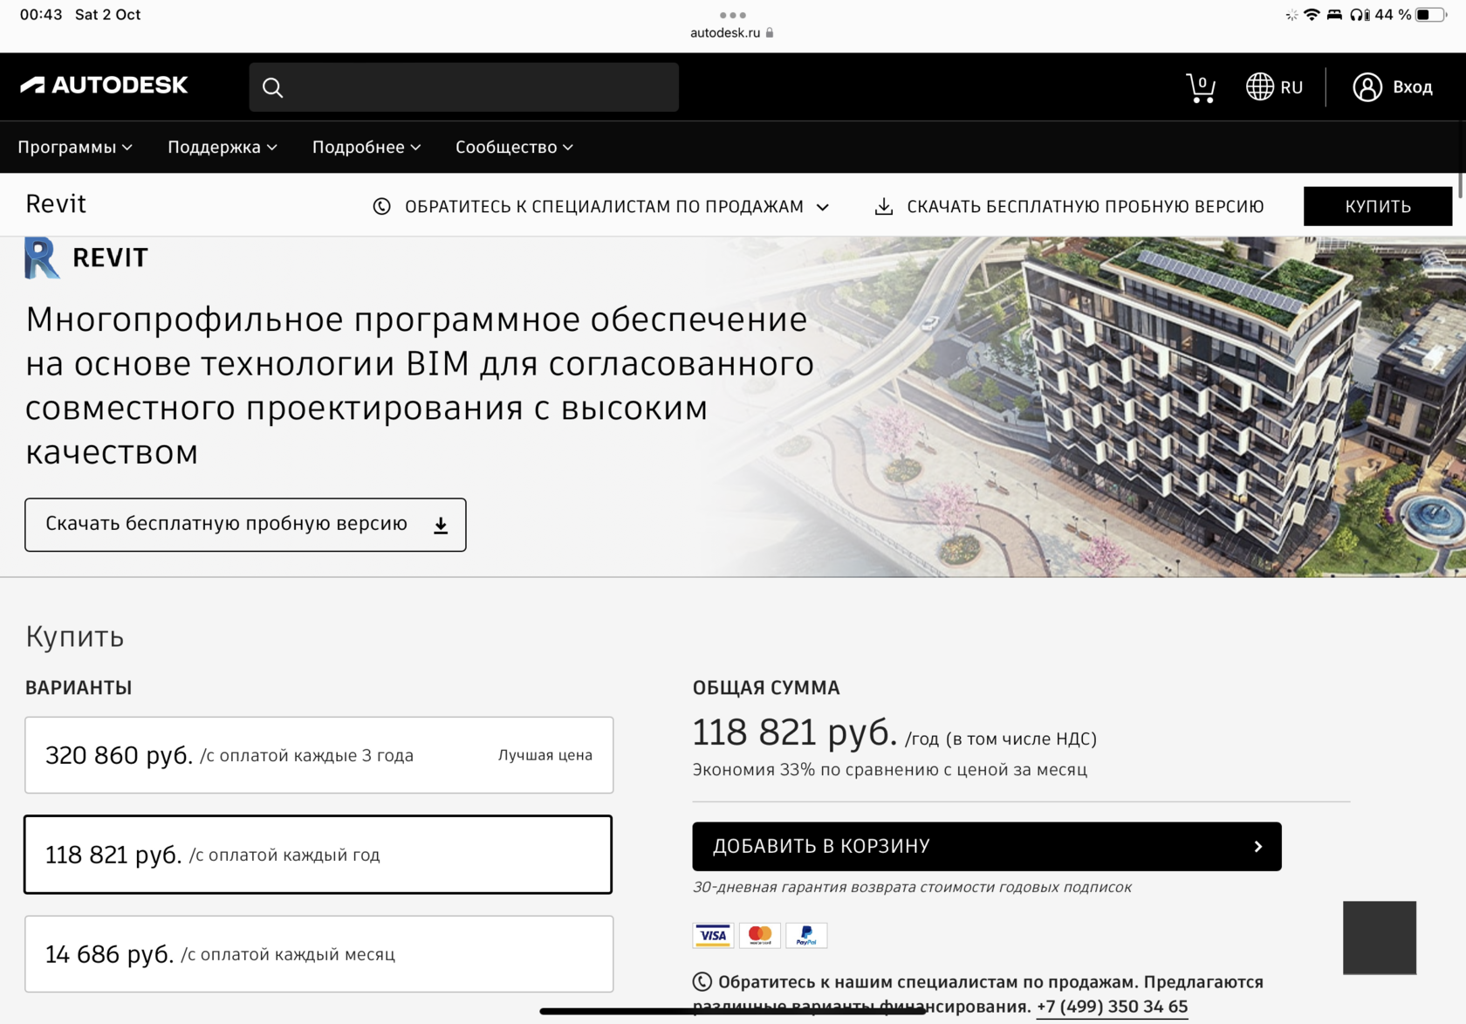
Task: Expand the Программы menu
Action: point(75,148)
